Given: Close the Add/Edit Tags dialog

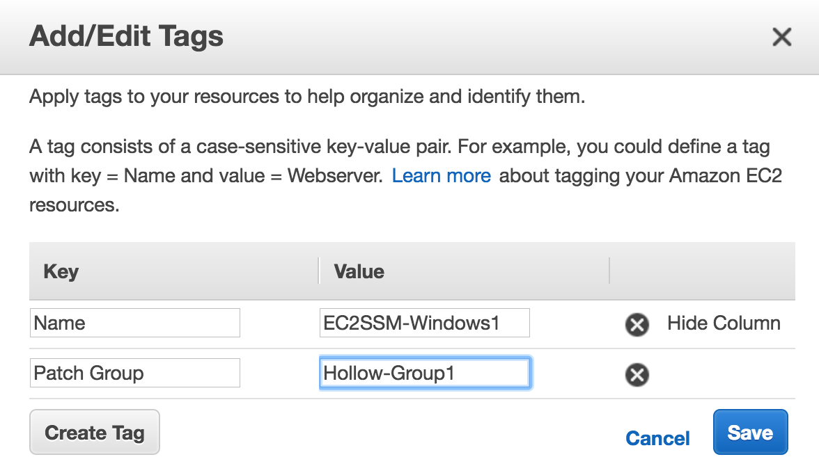Looking at the screenshot, I should tap(782, 37).
